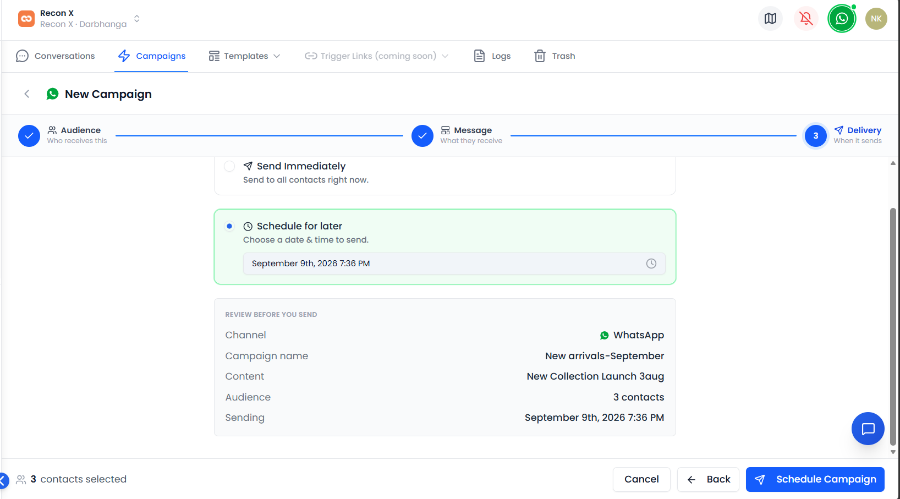Open the Trash tab
Viewport: 900px width, 499px height.
tap(555, 56)
